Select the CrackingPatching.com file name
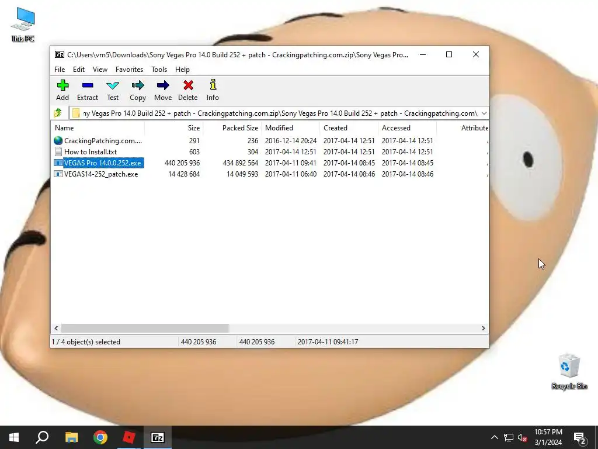The height and width of the screenshot is (449, 598). point(103,140)
